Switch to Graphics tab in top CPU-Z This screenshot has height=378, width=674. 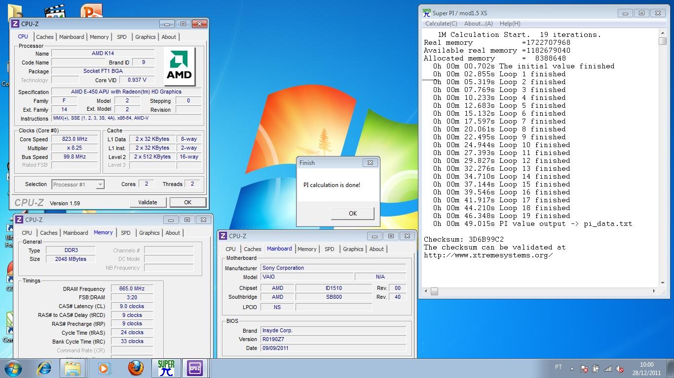coord(146,37)
